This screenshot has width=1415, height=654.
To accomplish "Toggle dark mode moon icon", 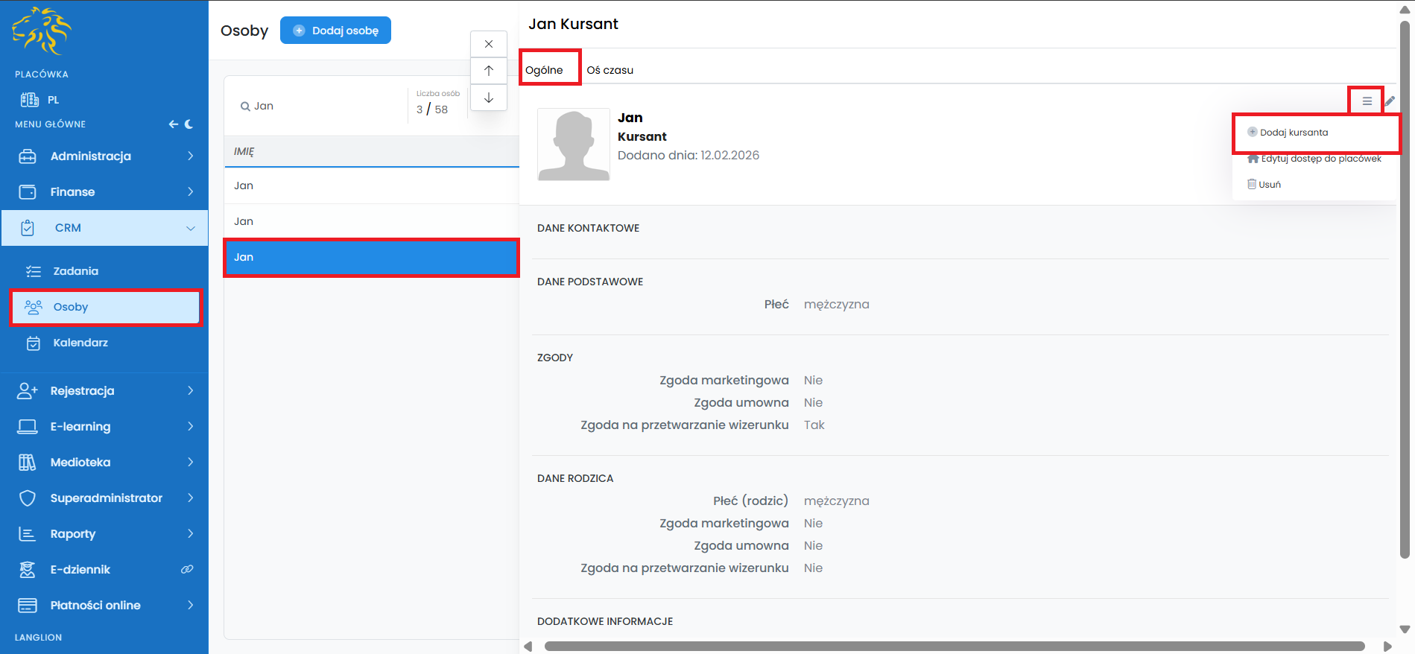I will (x=189, y=124).
